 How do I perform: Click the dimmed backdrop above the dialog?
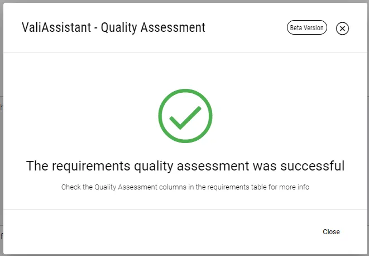pyautogui.click(x=184, y=1)
